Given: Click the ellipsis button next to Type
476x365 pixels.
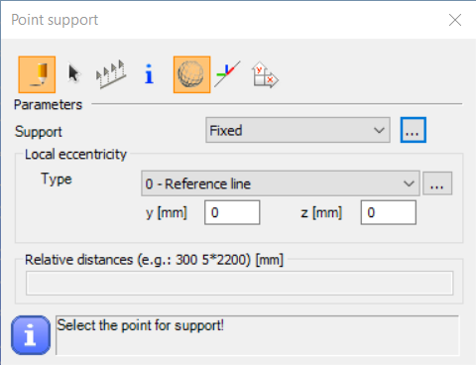Looking at the screenshot, I should [437, 183].
